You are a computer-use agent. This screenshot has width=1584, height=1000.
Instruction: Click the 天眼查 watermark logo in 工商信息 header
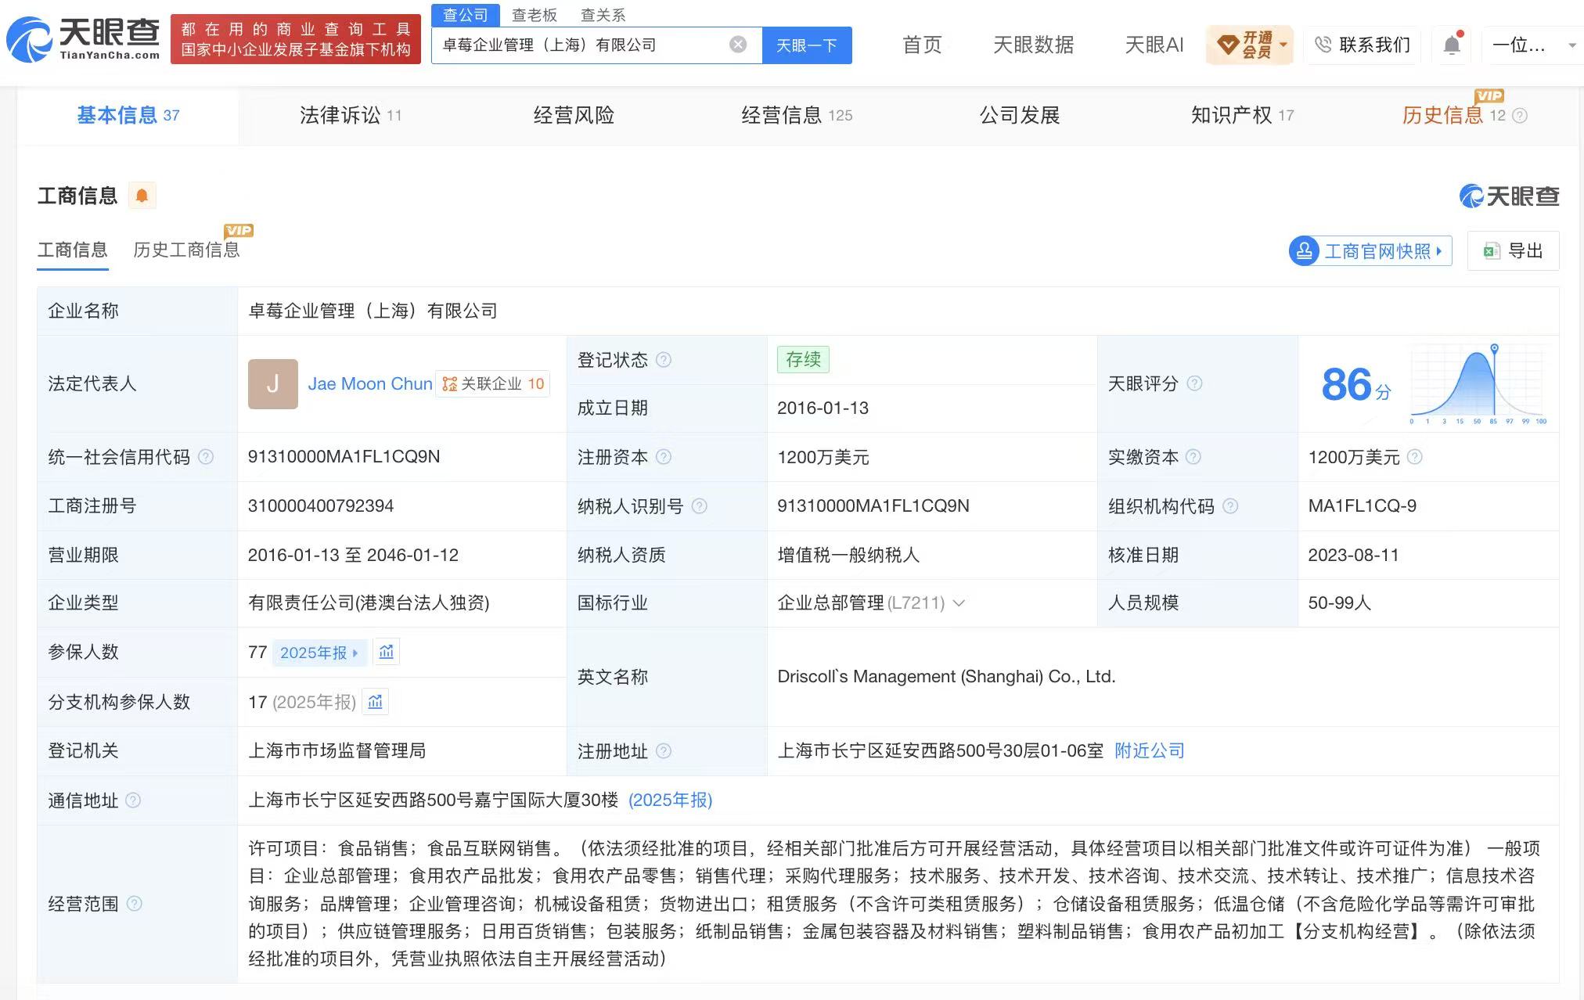pyautogui.click(x=1510, y=196)
